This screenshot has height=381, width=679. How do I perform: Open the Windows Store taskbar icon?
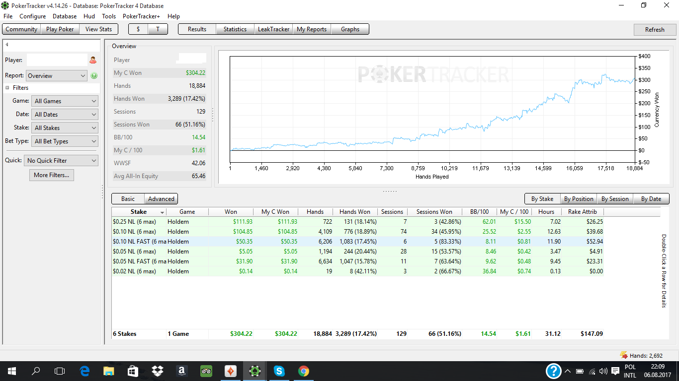tap(133, 371)
